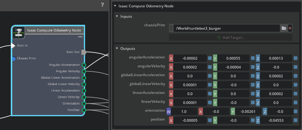The image size is (302, 130).
Task: Click the linearVelocity X value field
Action: [190, 102]
